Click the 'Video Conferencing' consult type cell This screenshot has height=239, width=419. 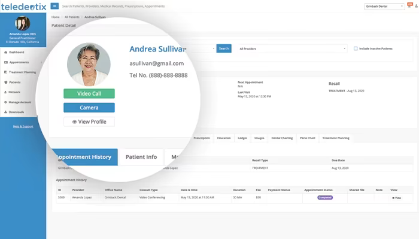coord(152,197)
